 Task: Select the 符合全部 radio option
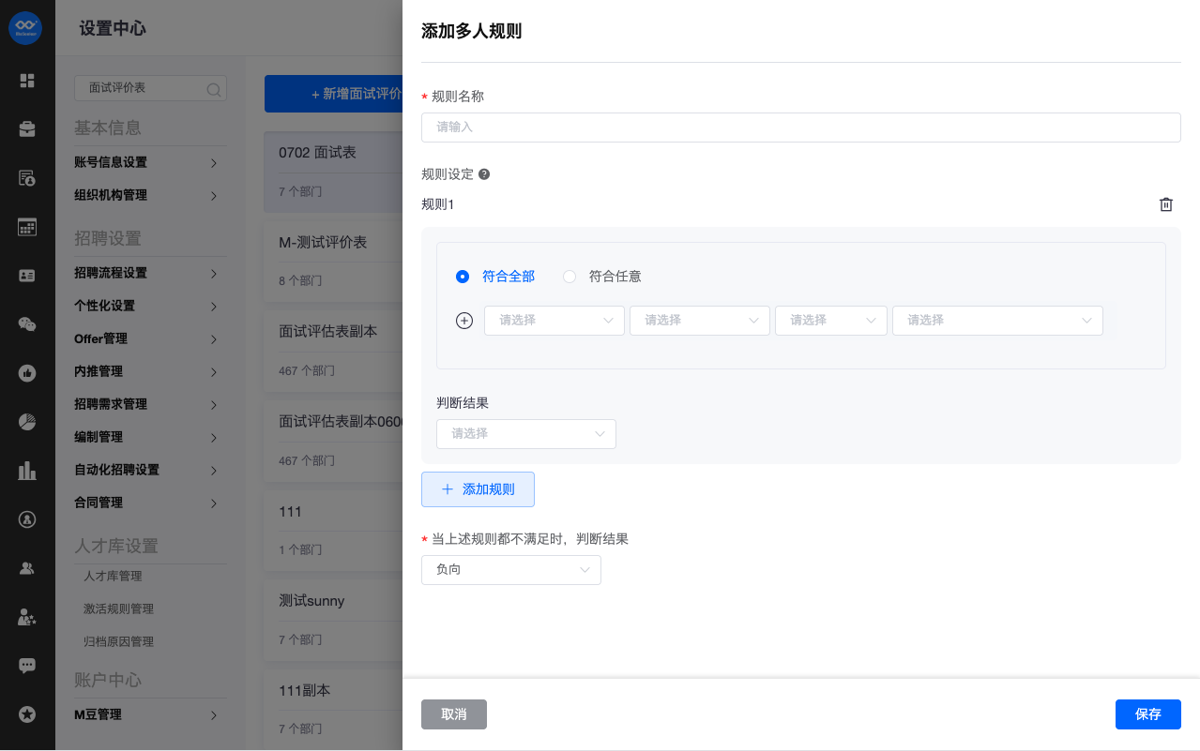click(495, 277)
